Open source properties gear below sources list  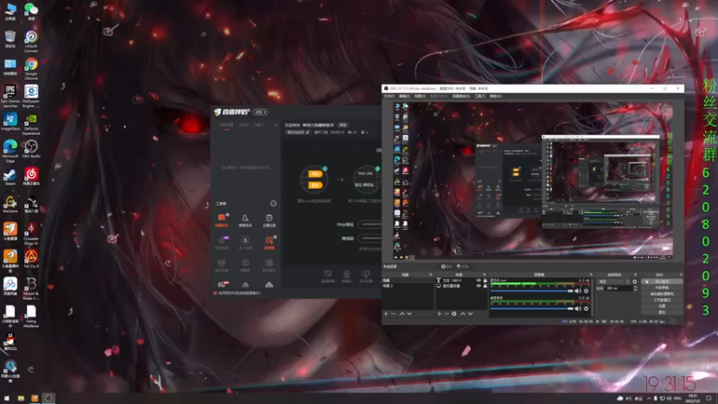[x=454, y=313]
